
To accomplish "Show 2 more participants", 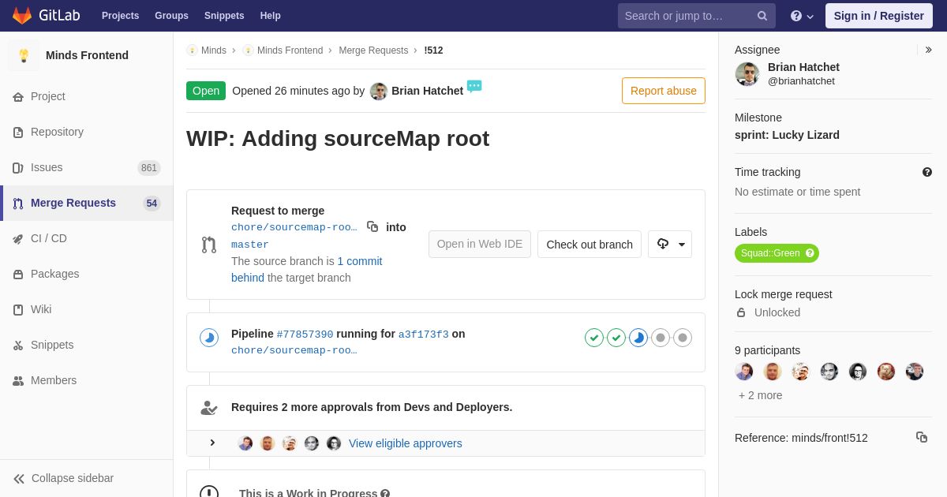I will click(x=760, y=395).
